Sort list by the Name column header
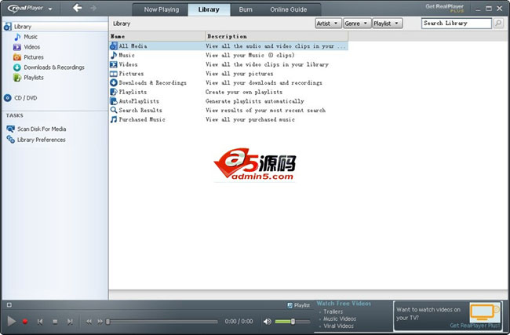 click(157, 36)
